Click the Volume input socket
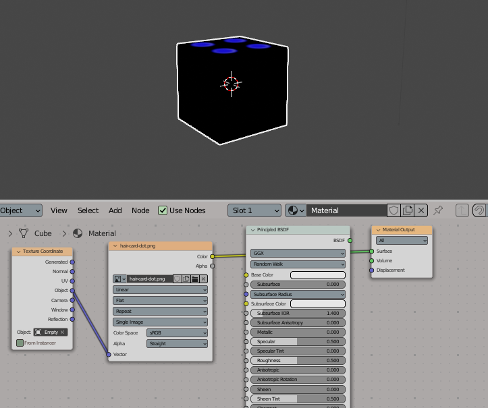The width and height of the screenshot is (488, 408). click(372, 261)
